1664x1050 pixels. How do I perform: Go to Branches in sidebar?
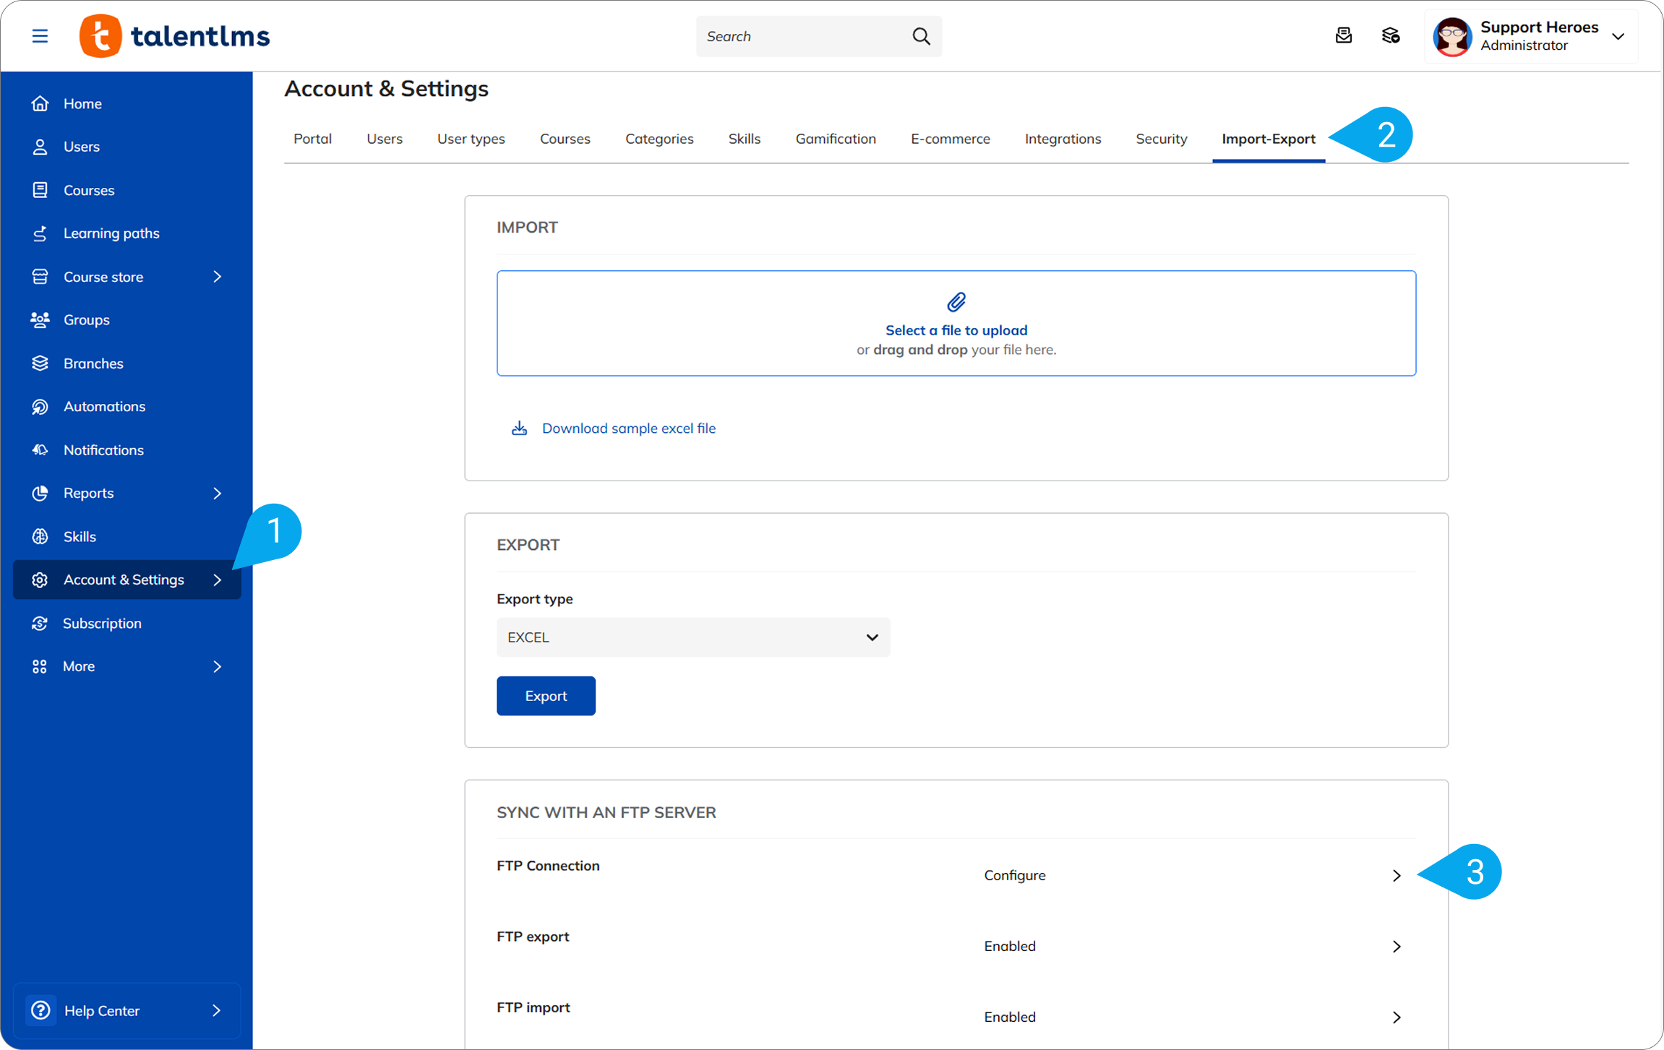(93, 363)
